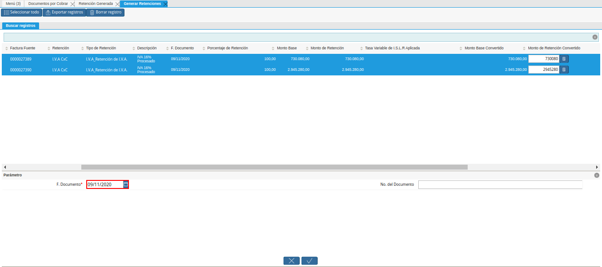Sort by Monto de Retención Convertido column
The image size is (602, 267).
tap(554, 48)
